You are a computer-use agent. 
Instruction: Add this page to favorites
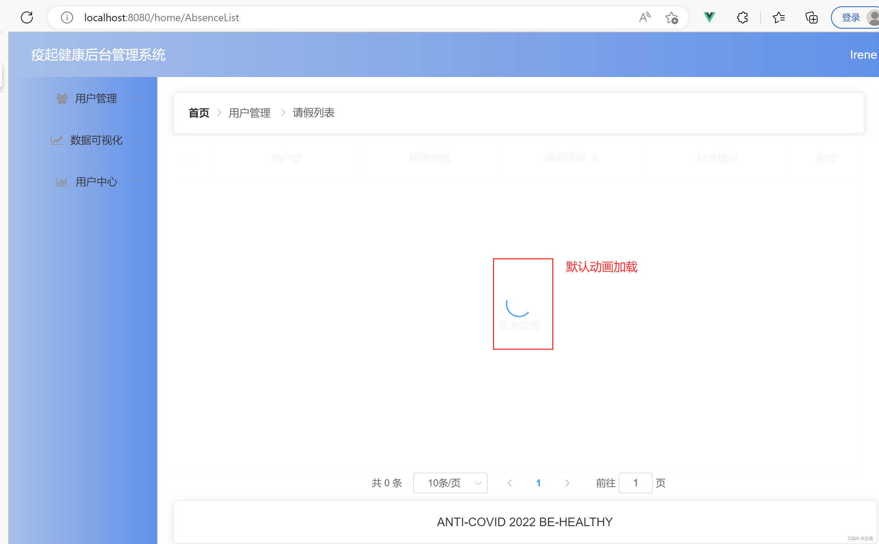pos(671,17)
